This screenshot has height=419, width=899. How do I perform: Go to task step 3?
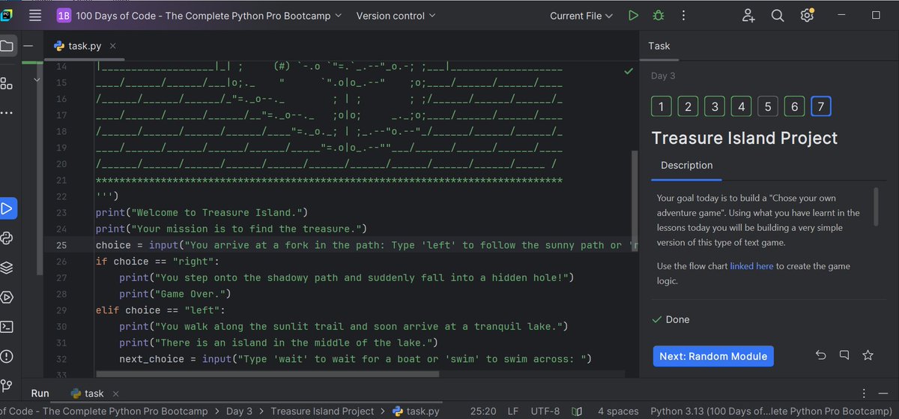715,107
